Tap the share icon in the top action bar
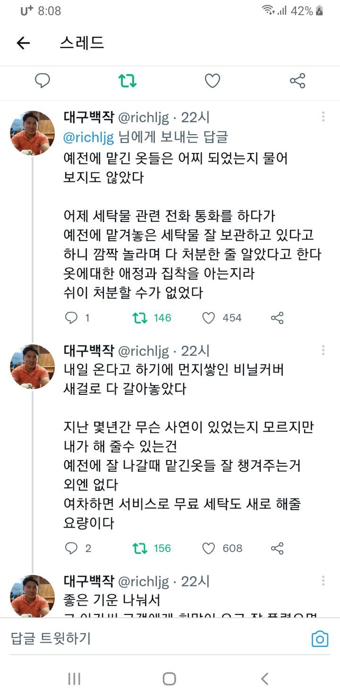The width and height of the screenshot is (340, 699). tap(297, 81)
